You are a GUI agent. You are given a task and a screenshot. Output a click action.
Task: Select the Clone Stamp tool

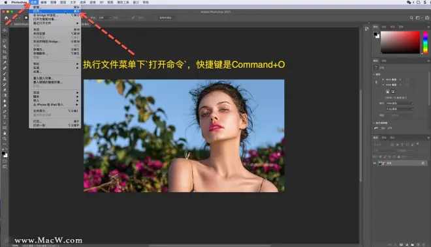pyautogui.click(x=5, y=79)
